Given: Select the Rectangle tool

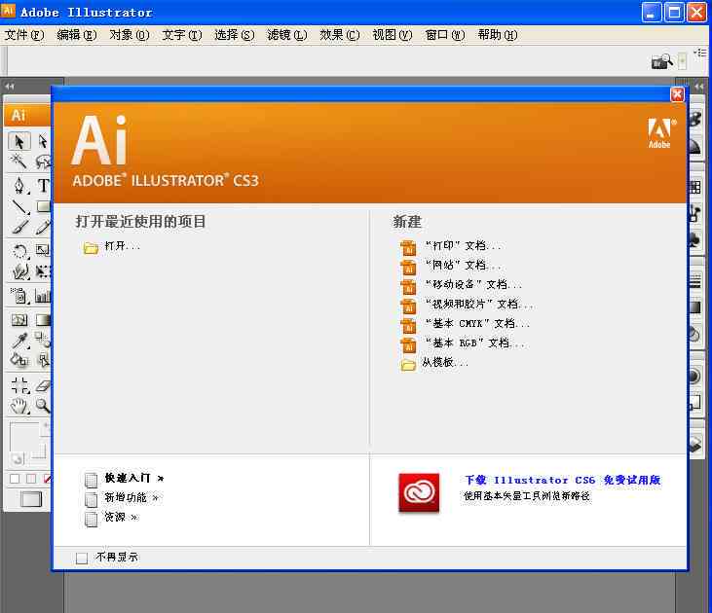Looking at the screenshot, I should pos(43,206).
